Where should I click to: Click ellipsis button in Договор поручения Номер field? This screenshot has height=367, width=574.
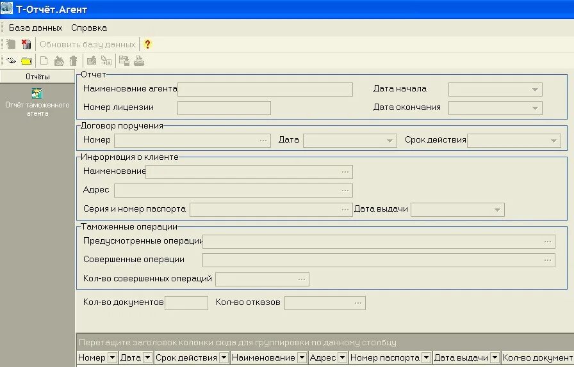pos(263,141)
